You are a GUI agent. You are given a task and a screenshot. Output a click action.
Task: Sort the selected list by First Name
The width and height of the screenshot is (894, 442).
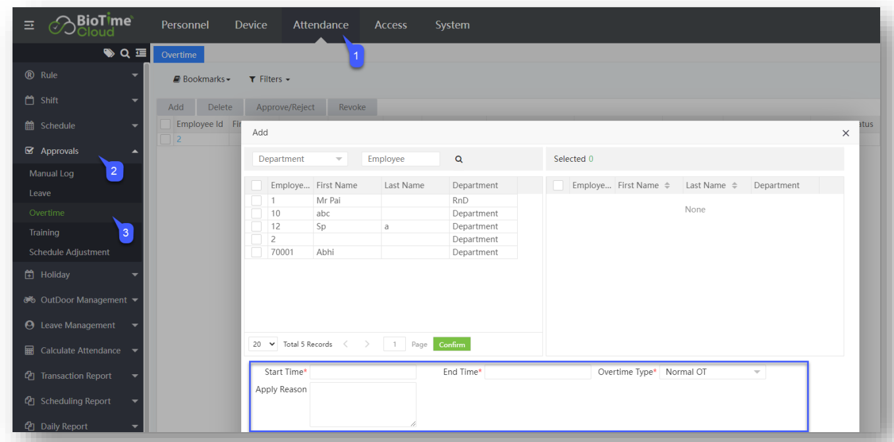(667, 186)
